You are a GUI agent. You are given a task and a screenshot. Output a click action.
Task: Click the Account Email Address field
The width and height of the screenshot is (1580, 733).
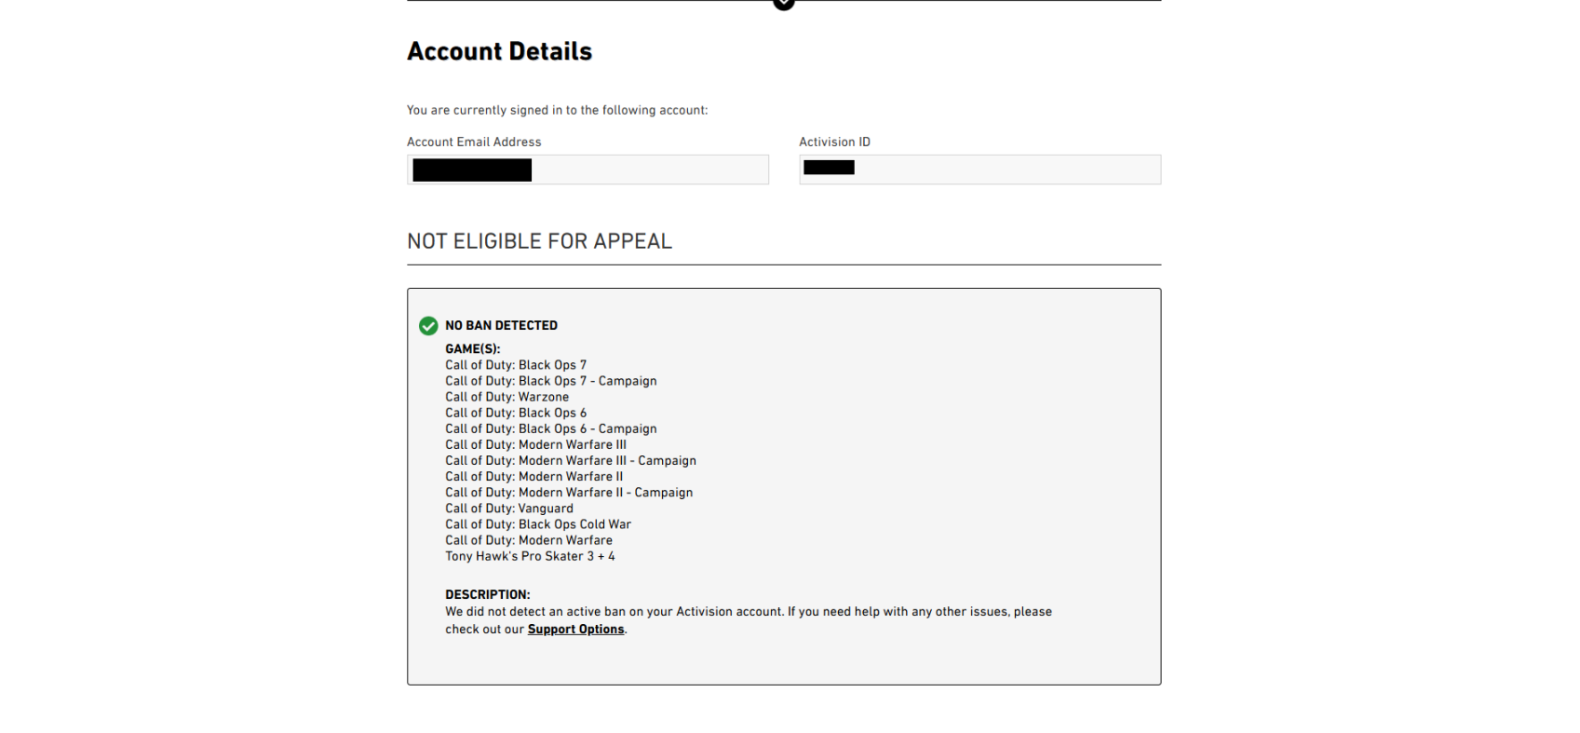coord(587,170)
